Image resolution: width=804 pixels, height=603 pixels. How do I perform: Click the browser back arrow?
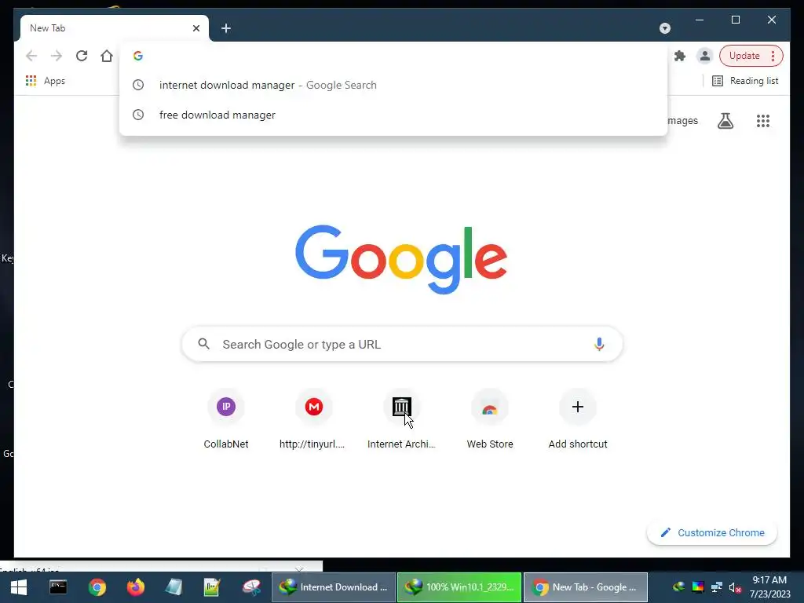tap(31, 56)
